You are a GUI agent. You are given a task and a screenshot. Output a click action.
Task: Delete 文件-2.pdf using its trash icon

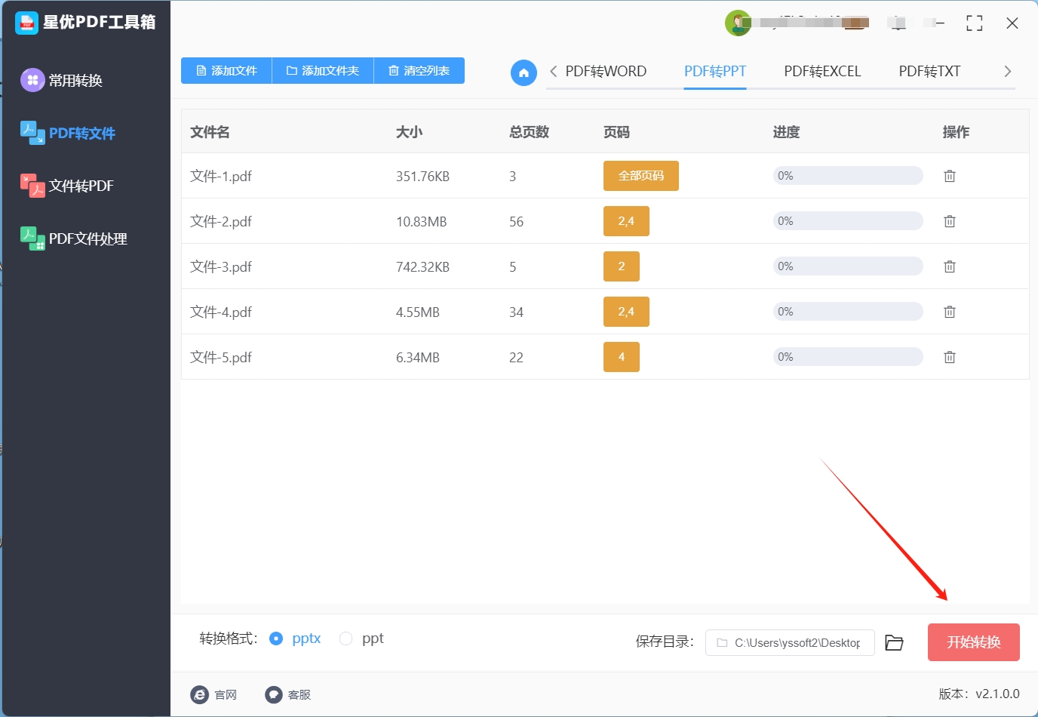pyautogui.click(x=950, y=221)
